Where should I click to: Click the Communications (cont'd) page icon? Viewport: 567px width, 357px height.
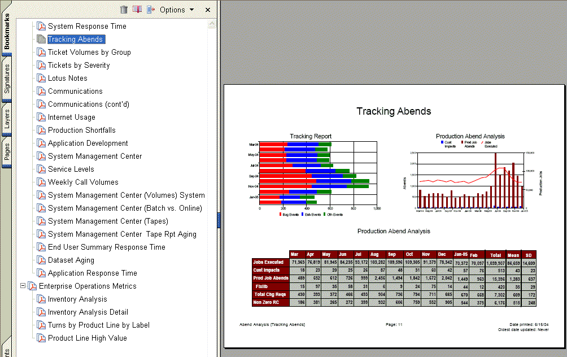point(41,104)
